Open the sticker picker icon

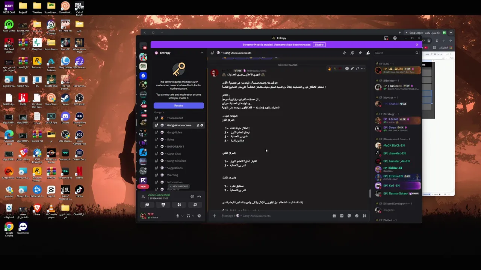click(x=349, y=216)
